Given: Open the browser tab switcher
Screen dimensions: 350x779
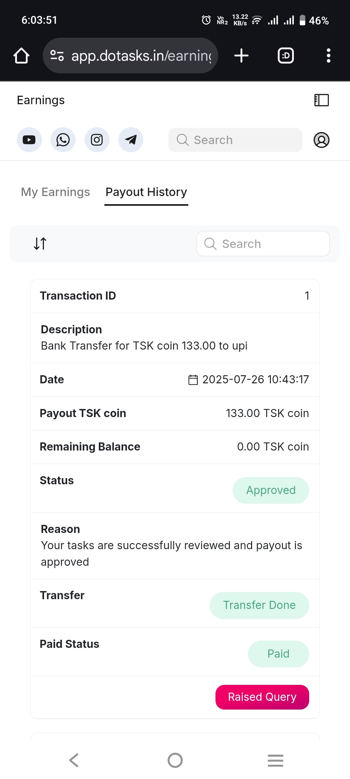Looking at the screenshot, I should (x=286, y=56).
